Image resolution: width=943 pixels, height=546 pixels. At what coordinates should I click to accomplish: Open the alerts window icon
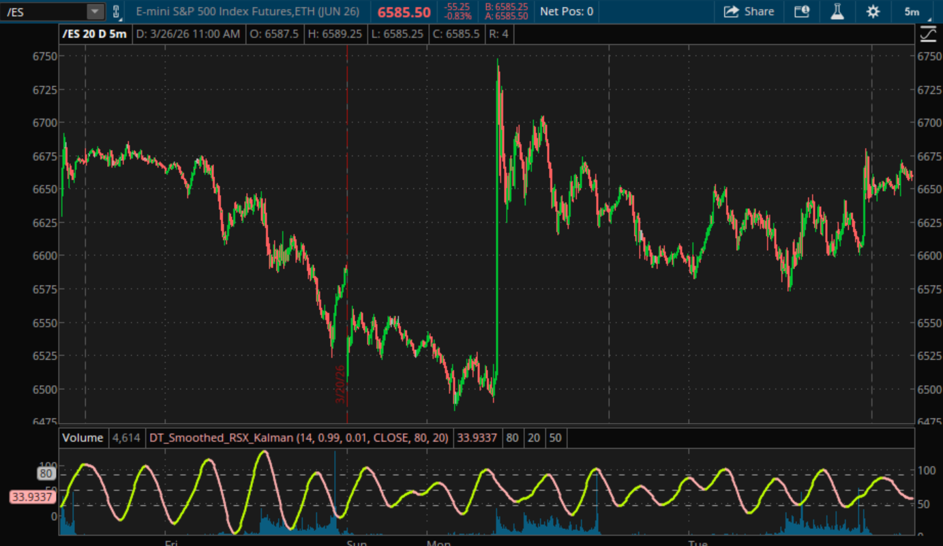click(x=802, y=12)
